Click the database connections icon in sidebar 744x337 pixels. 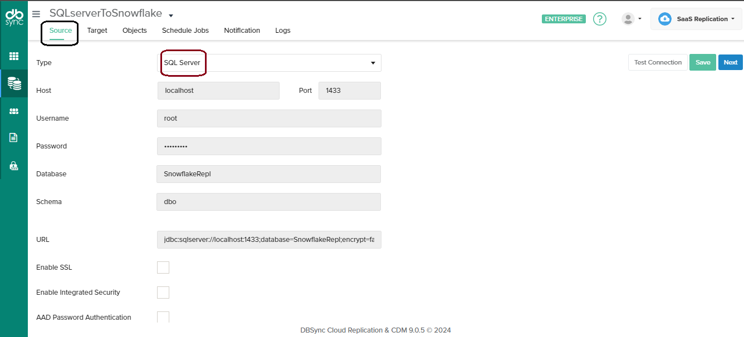coord(14,83)
